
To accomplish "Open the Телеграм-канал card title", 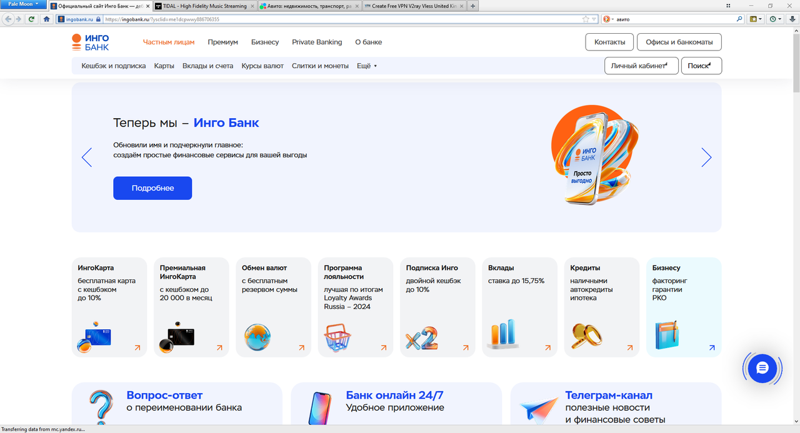I will click(x=609, y=396).
